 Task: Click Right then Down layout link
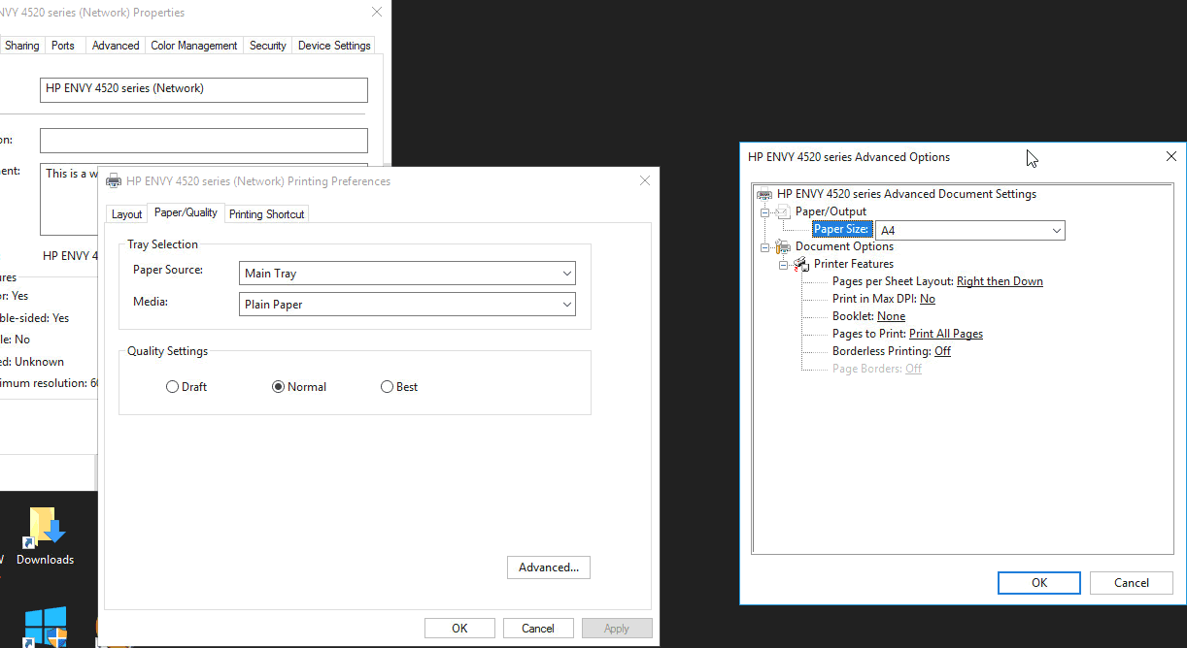click(1000, 281)
